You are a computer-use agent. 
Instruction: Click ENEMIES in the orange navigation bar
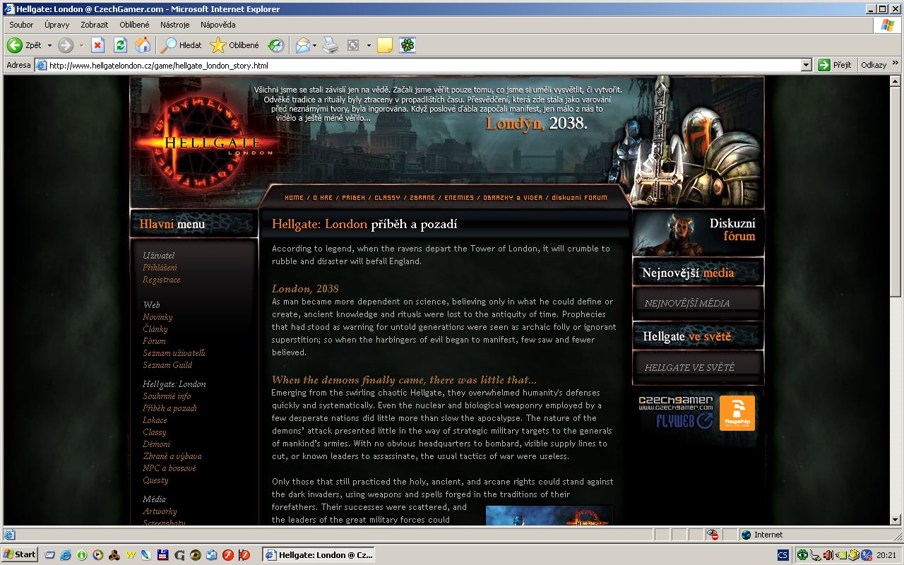pos(459,198)
